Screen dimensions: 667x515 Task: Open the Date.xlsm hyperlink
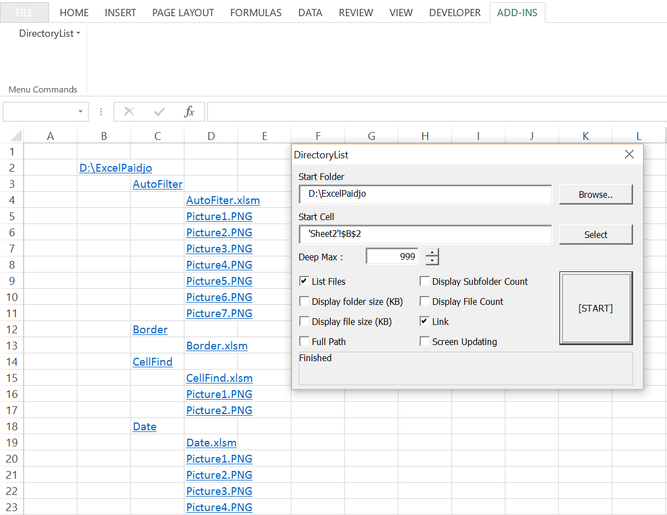coord(211,443)
